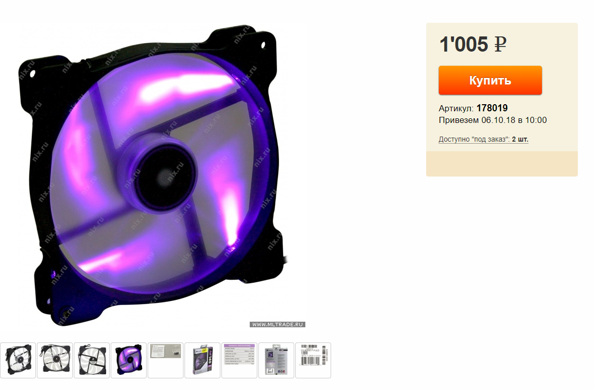Select the third thumbnail, fan back view

click(92, 360)
